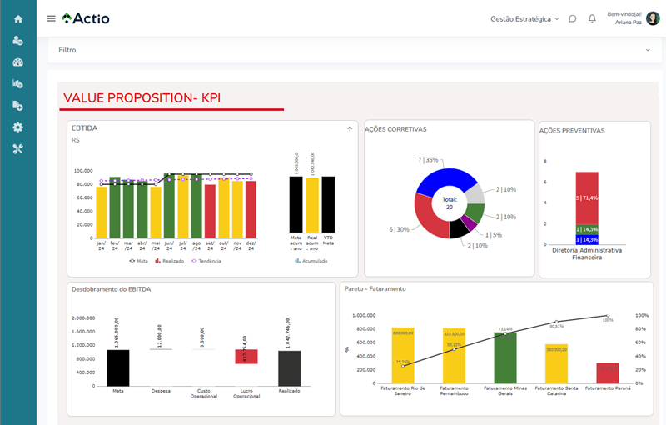Open Ariana Paz profile avatar
The image size is (666, 425).
click(x=653, y=18)
